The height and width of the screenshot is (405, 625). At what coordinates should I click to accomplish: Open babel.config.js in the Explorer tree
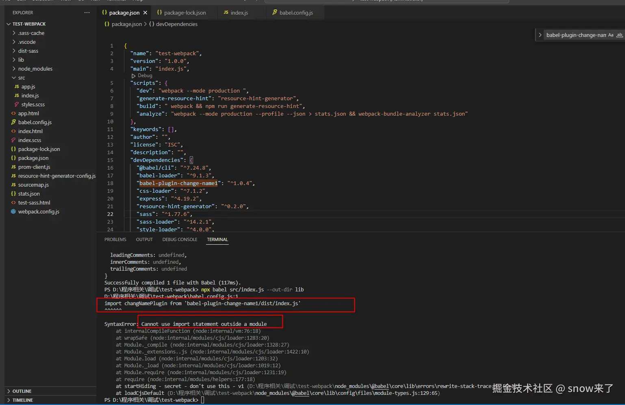pos(35,122)
